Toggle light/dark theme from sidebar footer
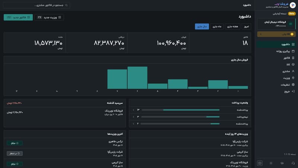The width and height of the screenshot is (298, 168). [271, 163]
